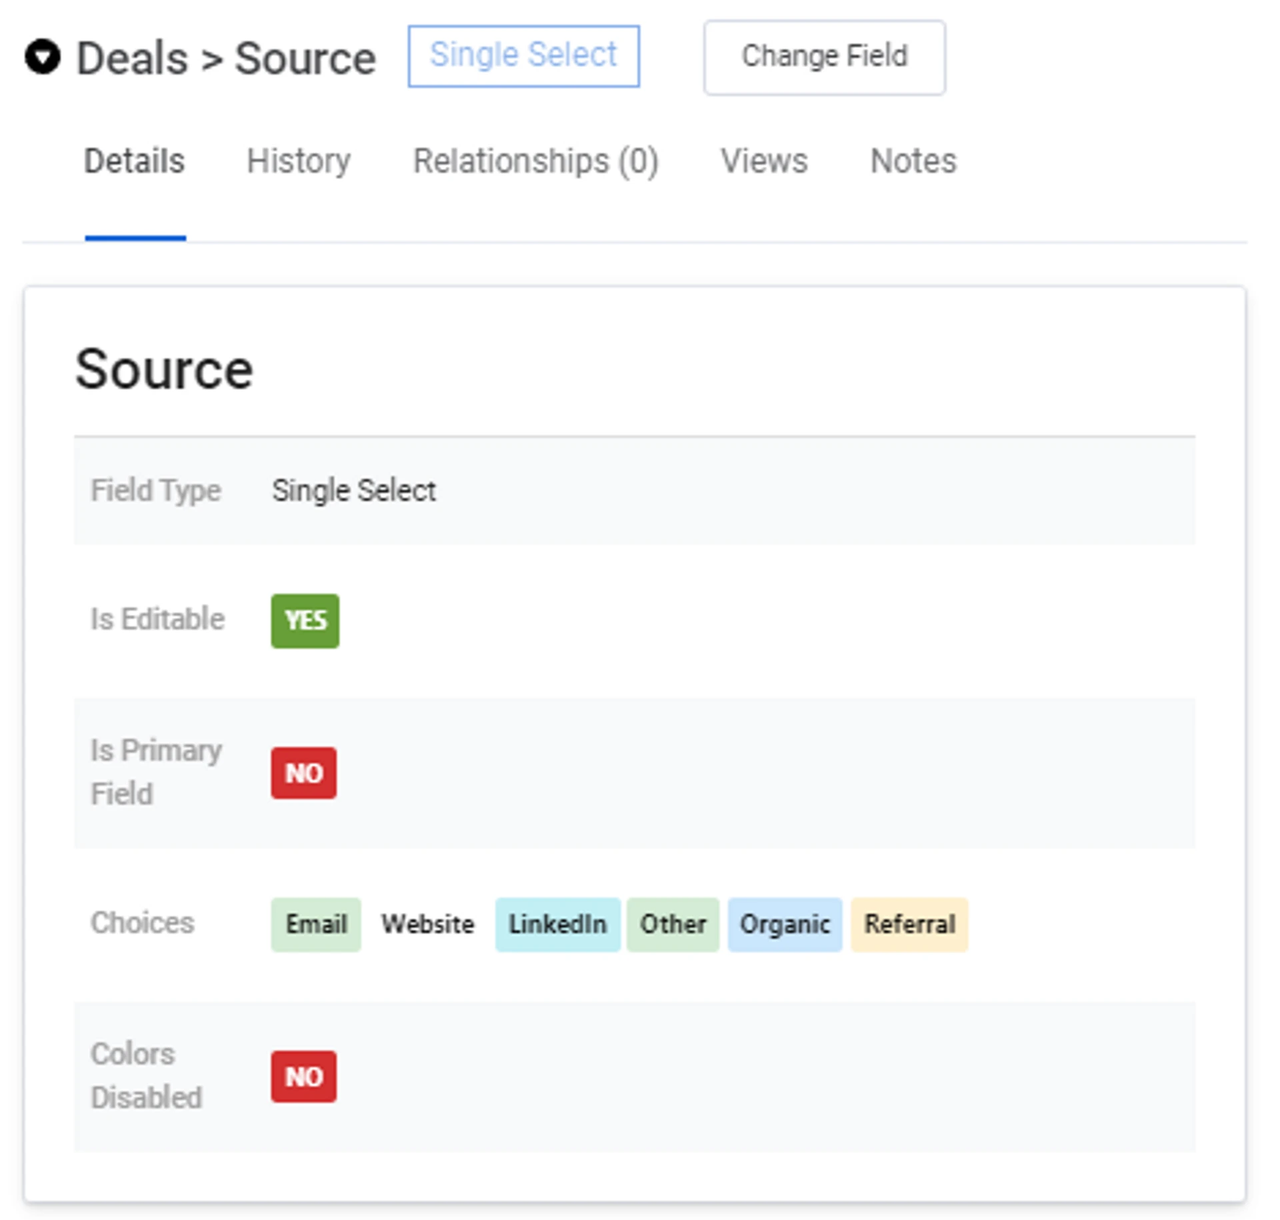1280x1220 pixels.
Task: Select the Email choice chip
Action: pos(316,924)
